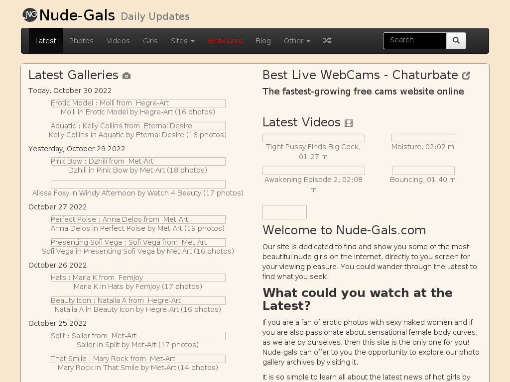Click the Nude-Gals site title
The width and height of the screenshot is (510, 382).
(x=77, y=15)
